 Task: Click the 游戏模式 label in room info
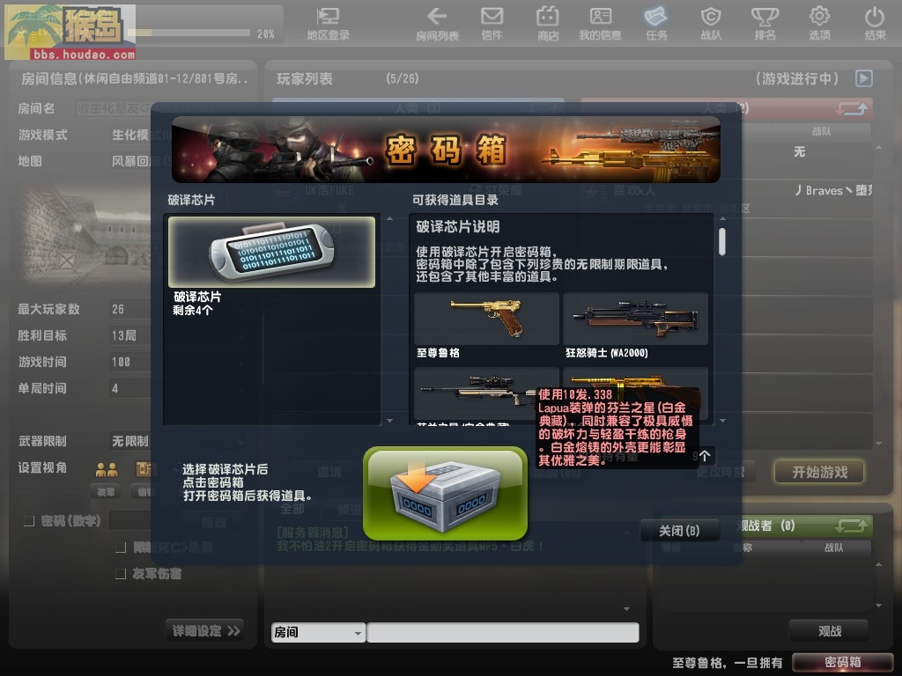pyautogui.click(x=42, y=135)
